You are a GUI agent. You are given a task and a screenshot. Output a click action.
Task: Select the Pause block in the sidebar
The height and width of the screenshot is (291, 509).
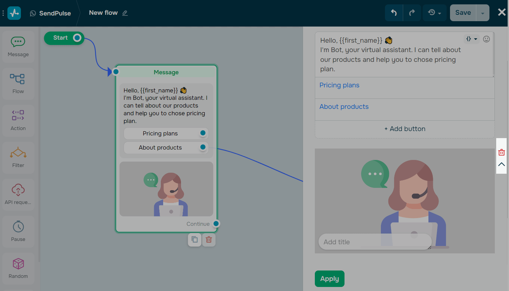pyautogui.click(x=18, y=231)
